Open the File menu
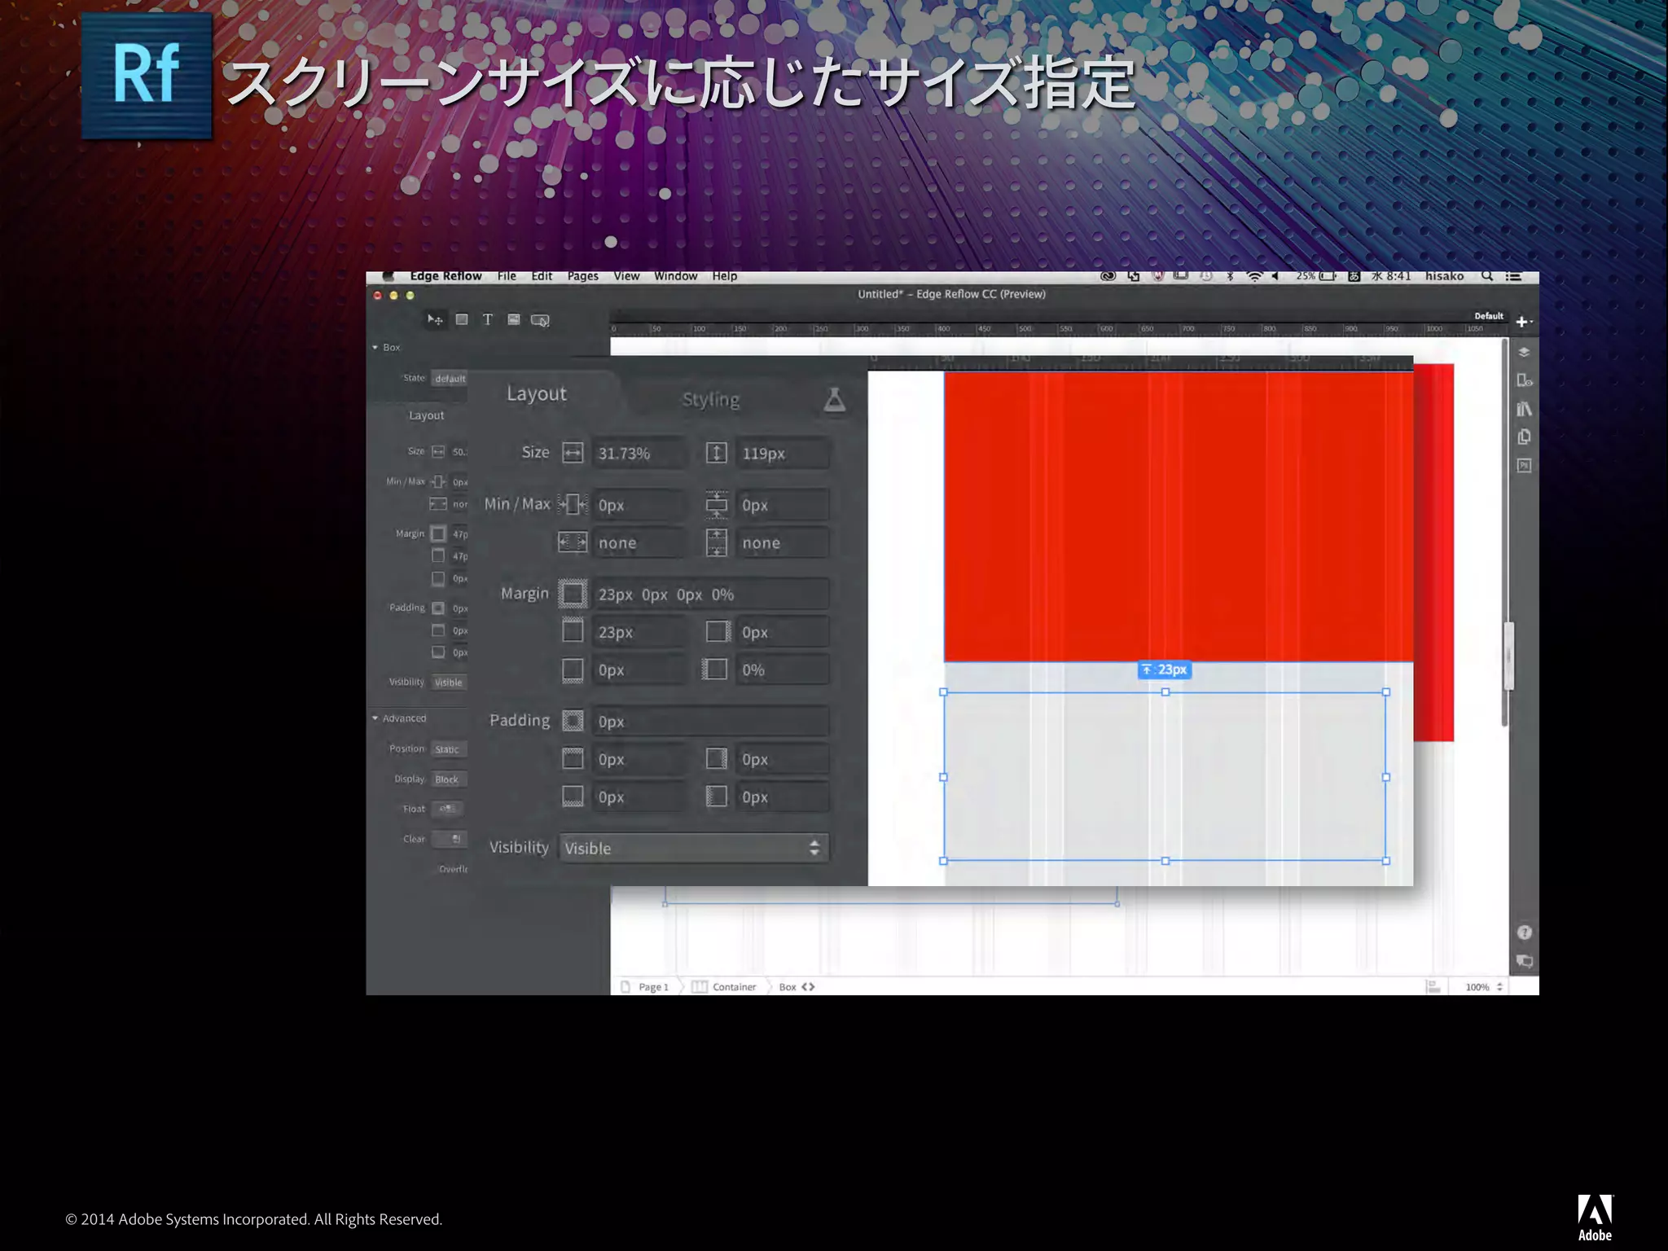Viewport: 1668px width, 1251px height. [507, 276]
